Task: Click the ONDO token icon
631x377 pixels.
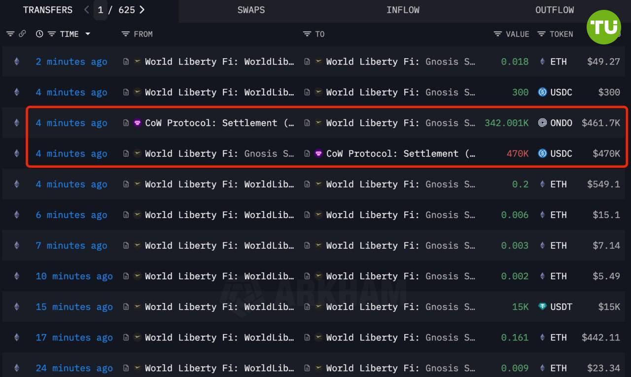Action: tap(542, 123)
